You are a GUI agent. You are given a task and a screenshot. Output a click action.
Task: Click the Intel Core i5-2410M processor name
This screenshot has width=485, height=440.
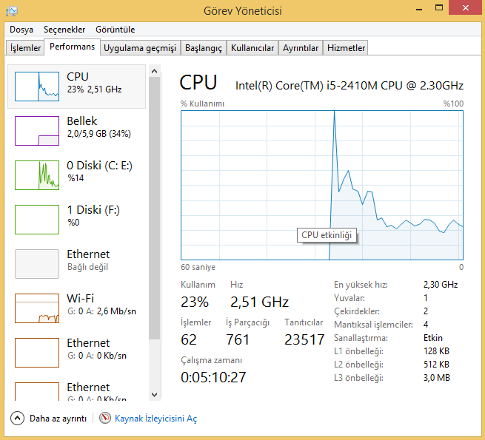tap(349, 86)
